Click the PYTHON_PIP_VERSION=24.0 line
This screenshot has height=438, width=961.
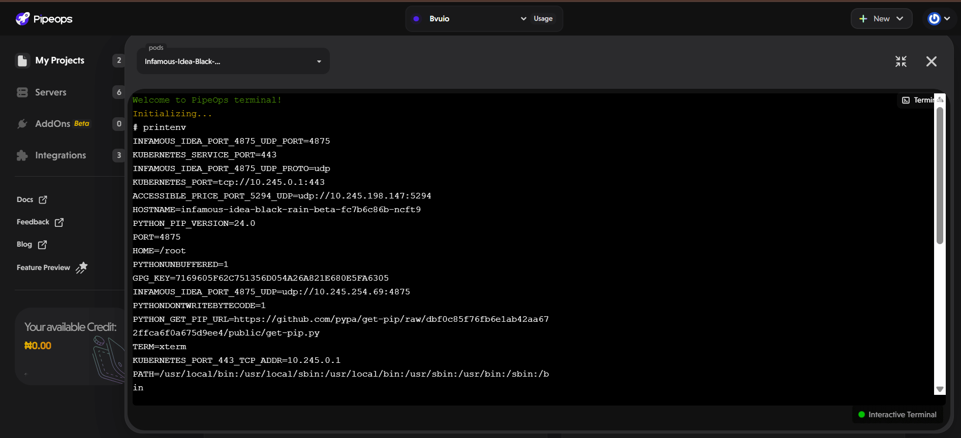194,223
